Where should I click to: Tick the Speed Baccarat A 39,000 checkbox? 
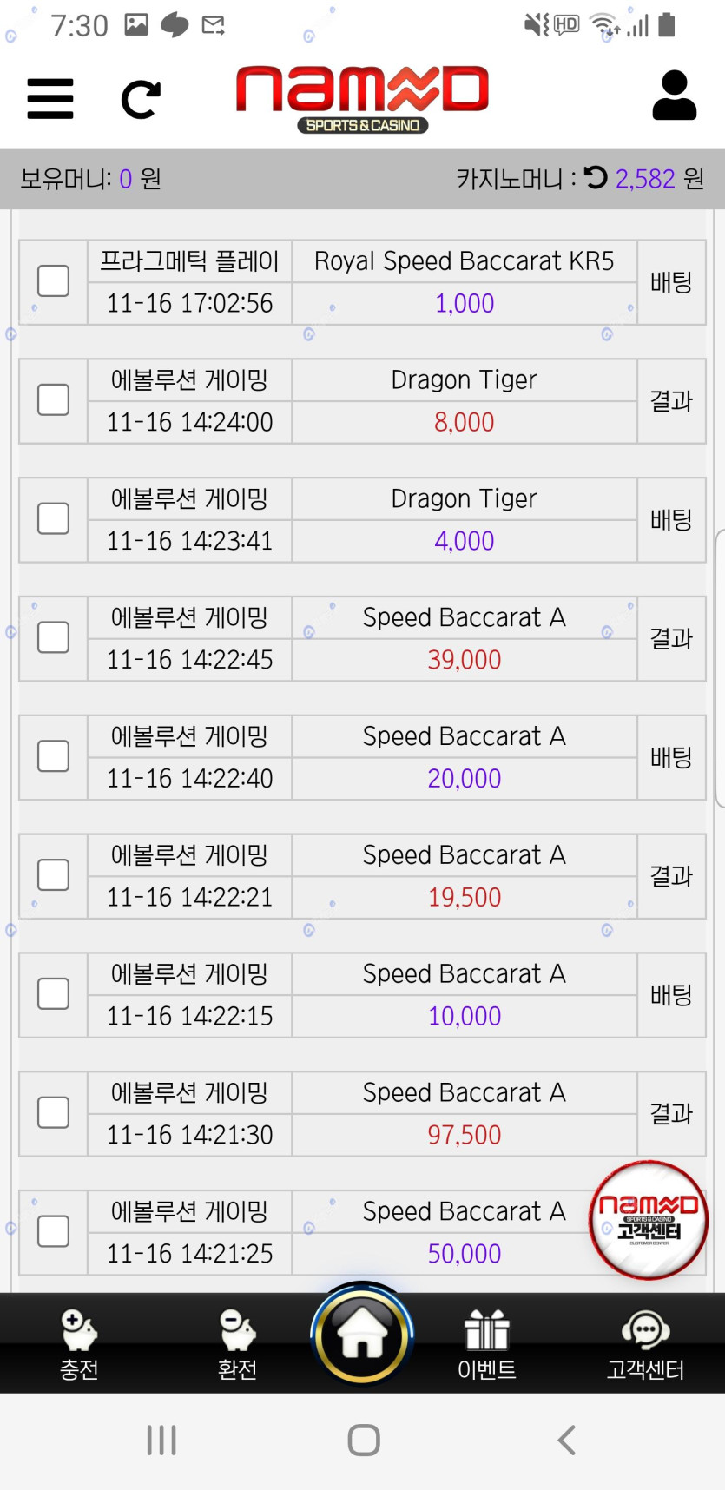(x=54, y=637)
